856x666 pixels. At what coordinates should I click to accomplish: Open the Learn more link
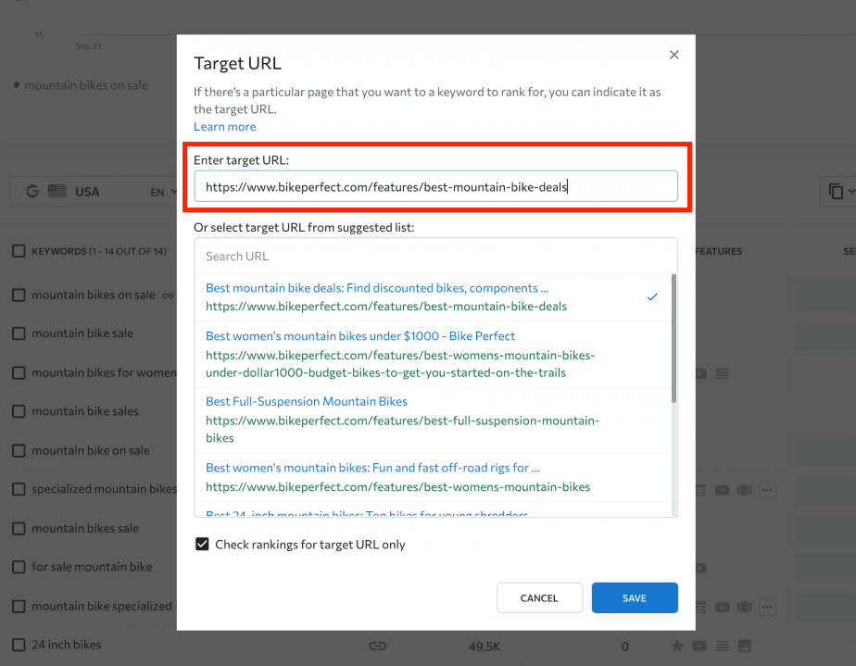pyautogui.click(x=225, y=127)
